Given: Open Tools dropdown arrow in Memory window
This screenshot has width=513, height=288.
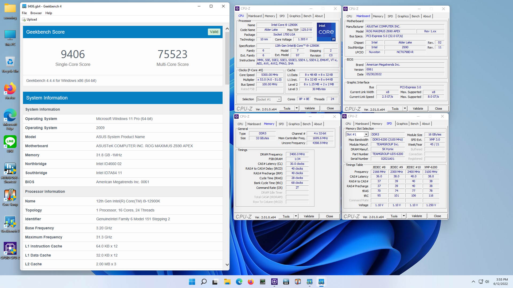Looking at the screenshot, I should [296, 216].
